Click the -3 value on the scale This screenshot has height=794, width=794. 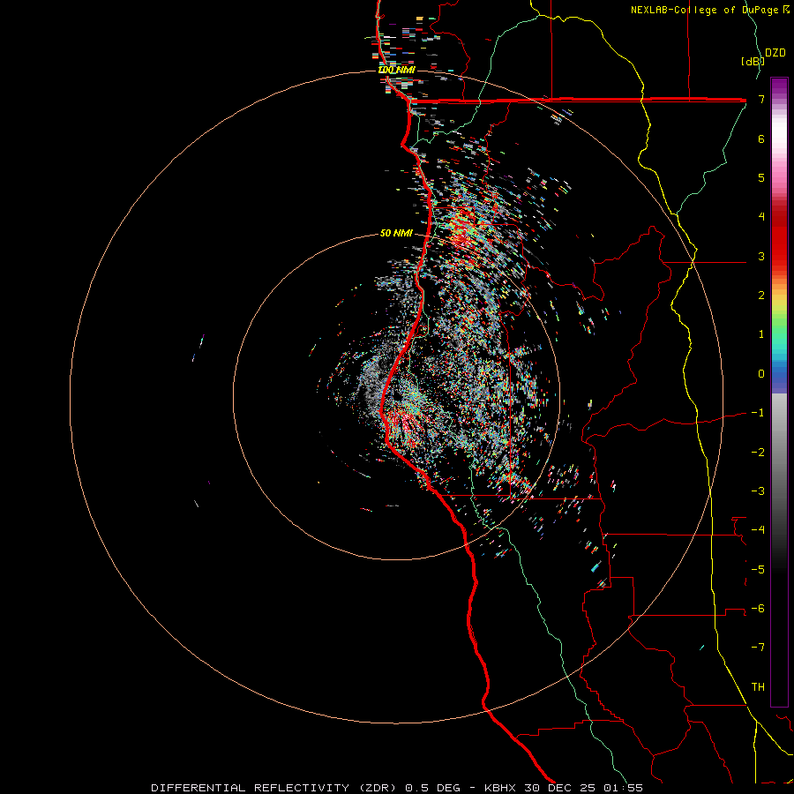pyautogui.click(x=758, y=491)
